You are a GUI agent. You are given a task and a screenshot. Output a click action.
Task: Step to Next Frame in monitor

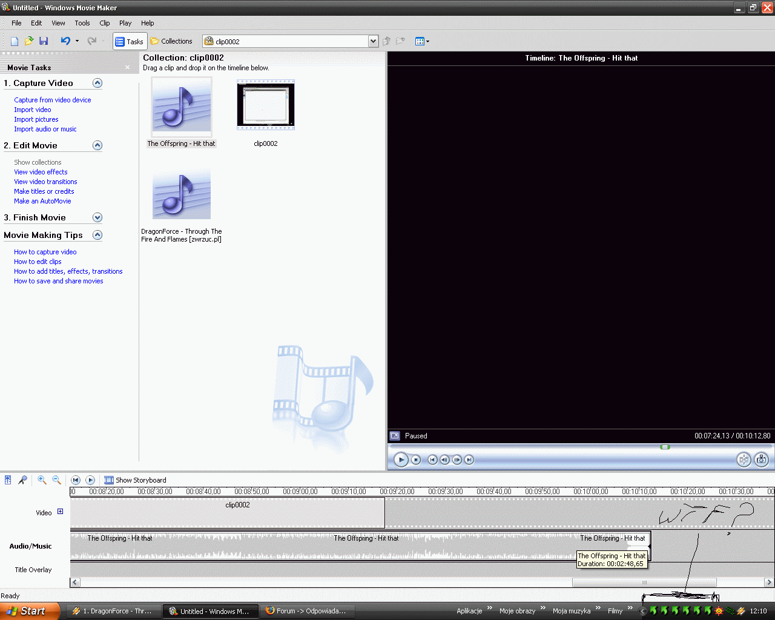[457, 460]
